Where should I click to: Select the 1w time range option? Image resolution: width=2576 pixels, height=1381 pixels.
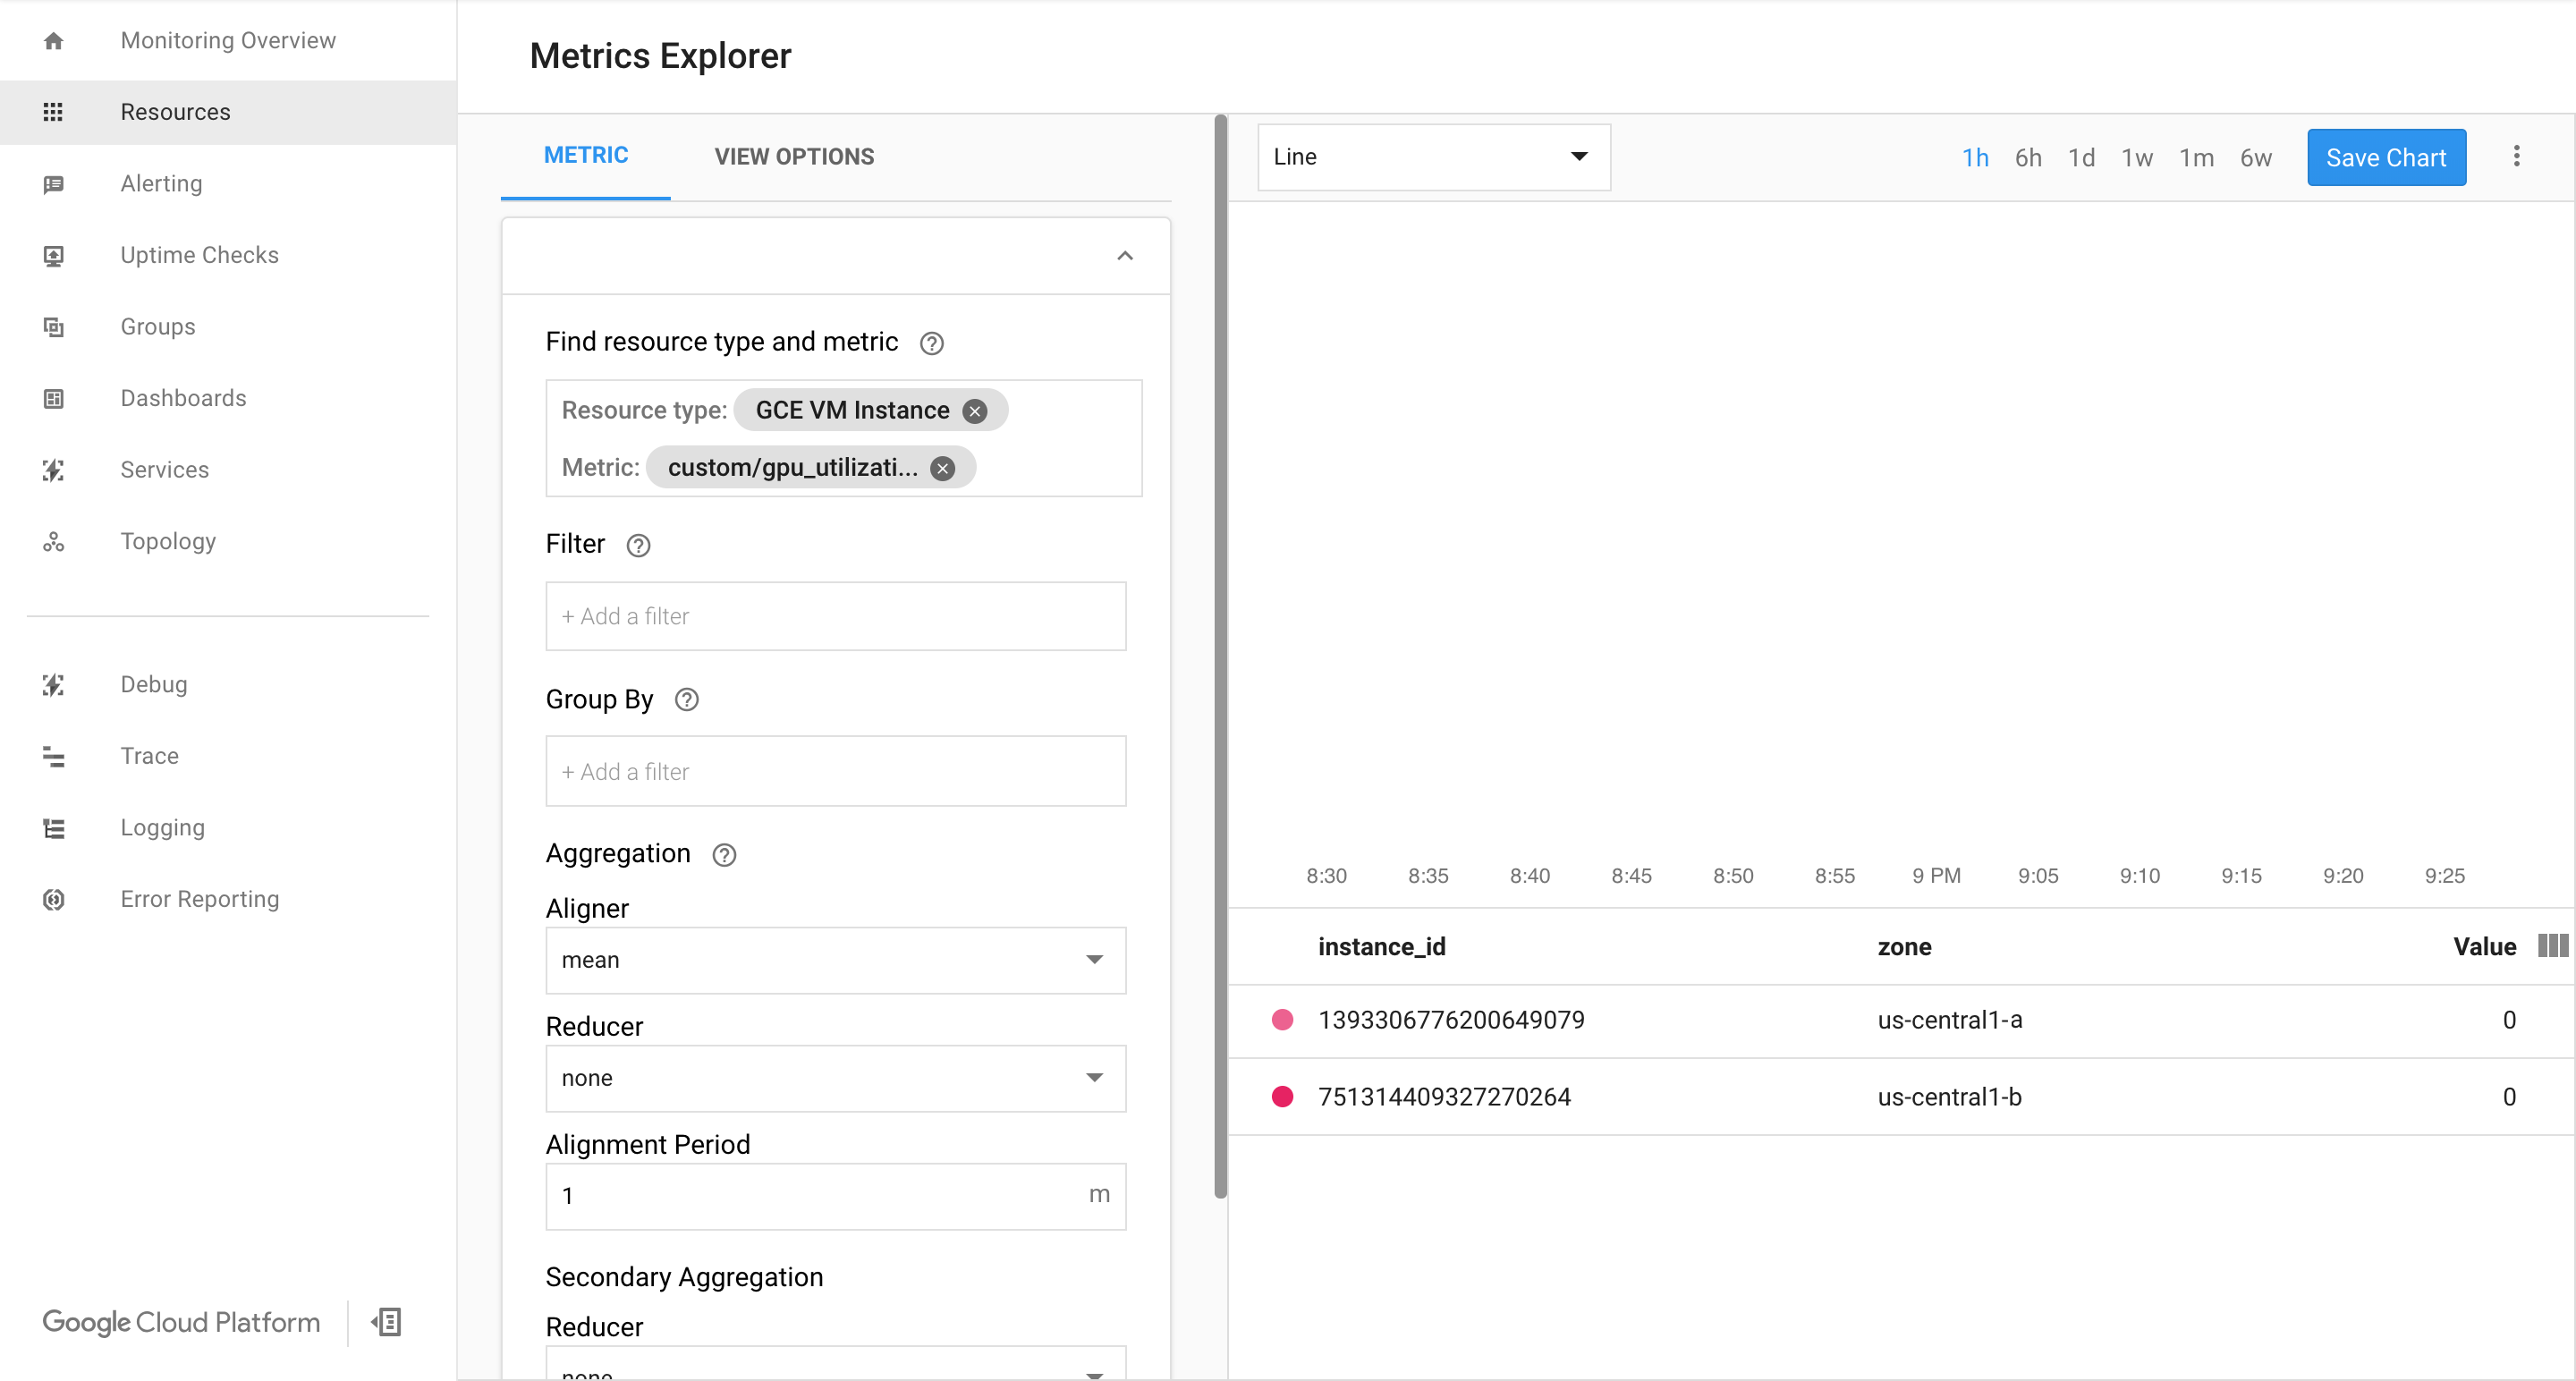[2138, 157]
